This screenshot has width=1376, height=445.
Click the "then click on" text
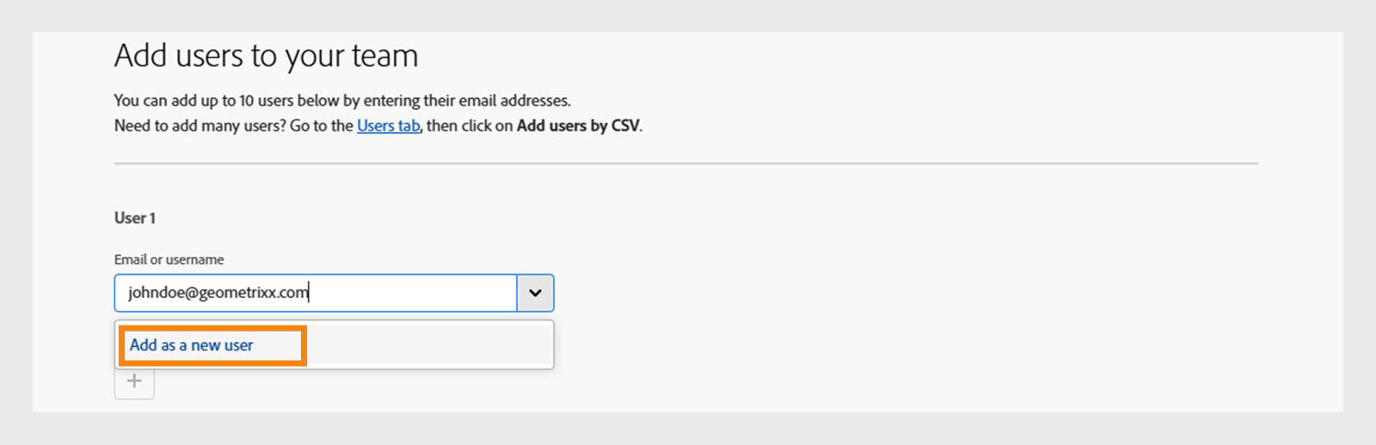click(x=470, y=125)
